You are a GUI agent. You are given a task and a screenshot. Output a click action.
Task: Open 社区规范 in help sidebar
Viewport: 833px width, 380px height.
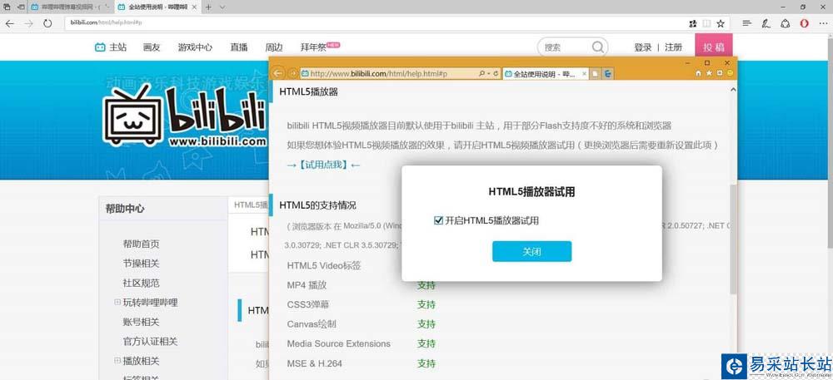coord(142,283)
